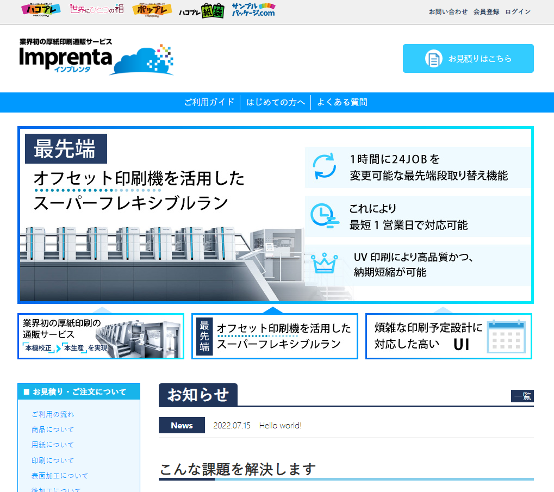Click the 2022.07.15 news date
Screen dimensions: 554x492
pos(232,426)
